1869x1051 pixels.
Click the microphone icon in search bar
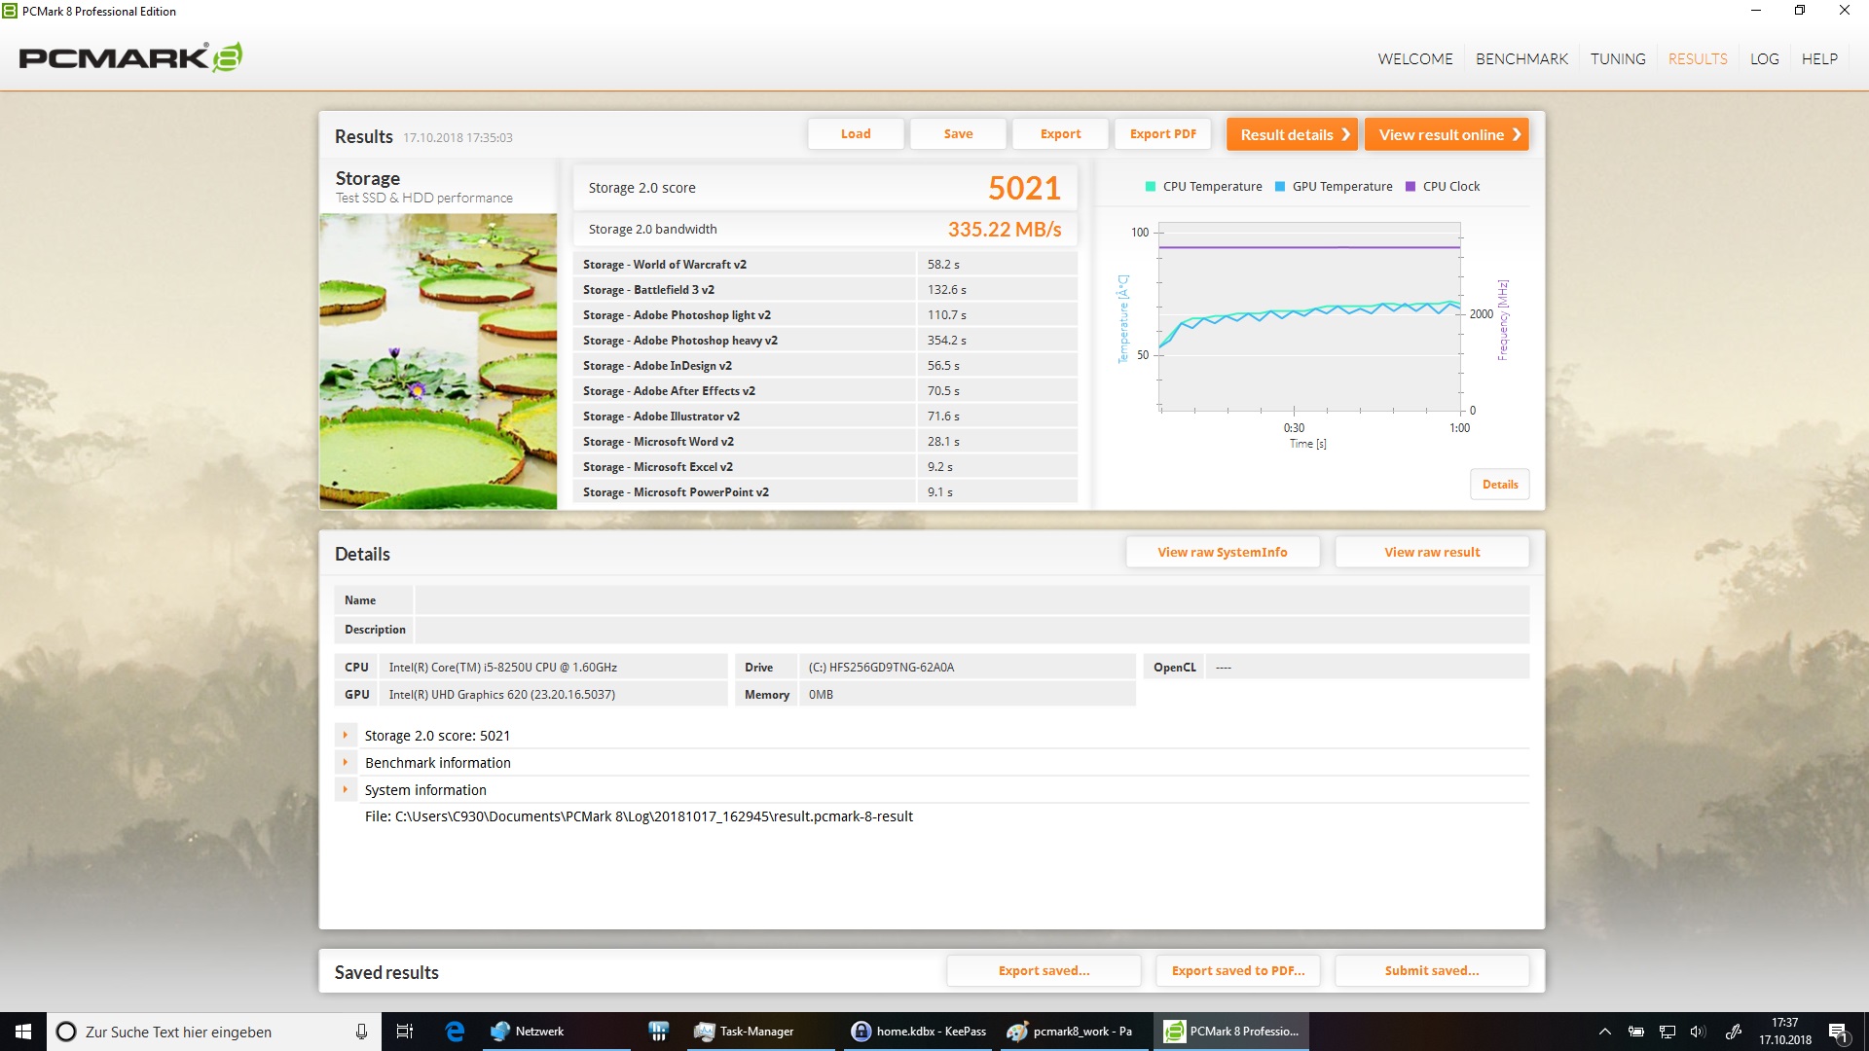(361, 1032)
